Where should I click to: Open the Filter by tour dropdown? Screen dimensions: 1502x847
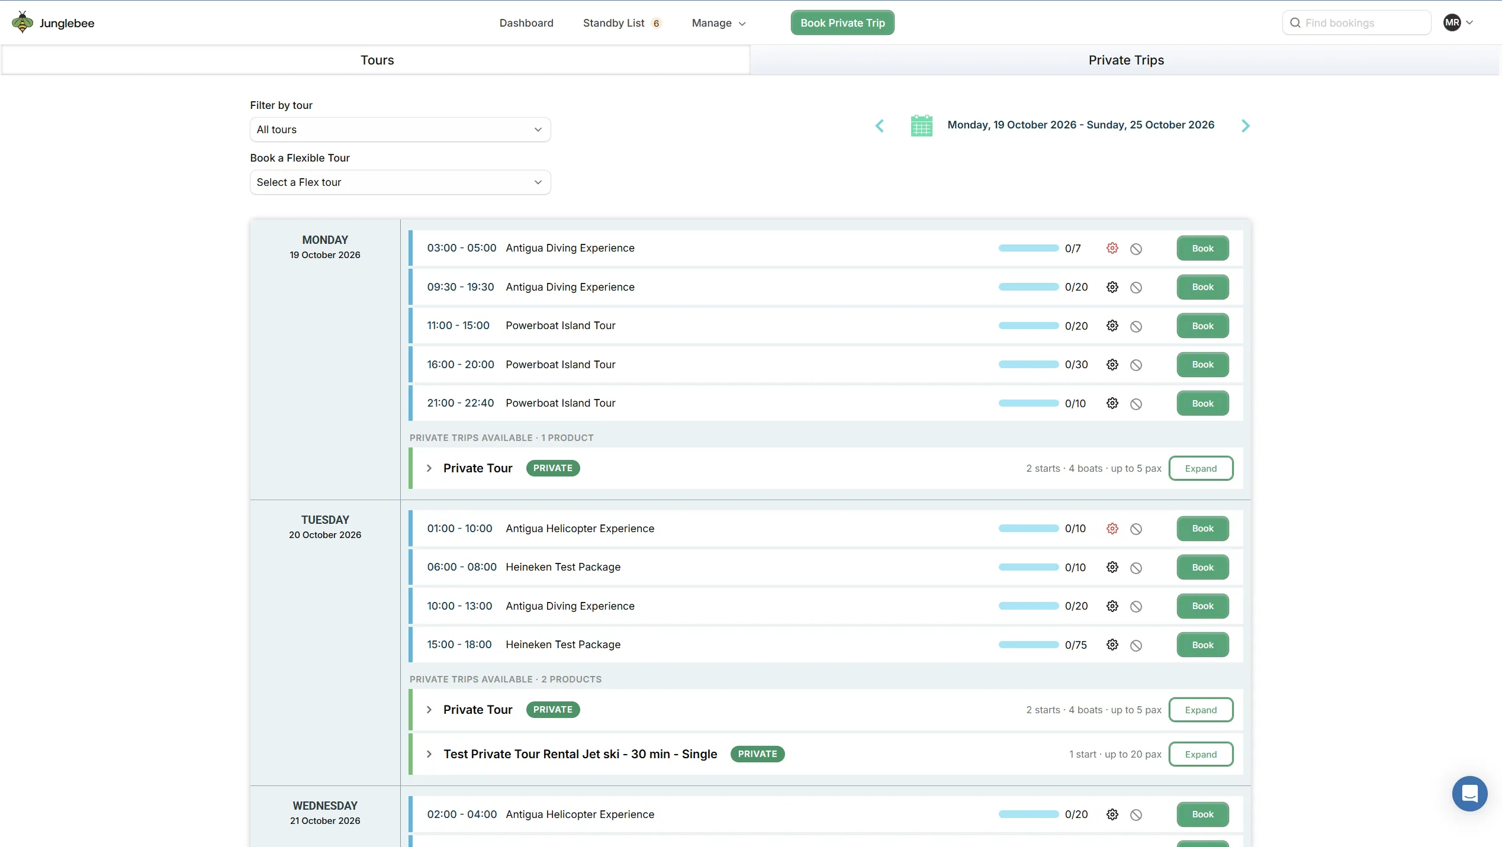click(x=400, y=130)
